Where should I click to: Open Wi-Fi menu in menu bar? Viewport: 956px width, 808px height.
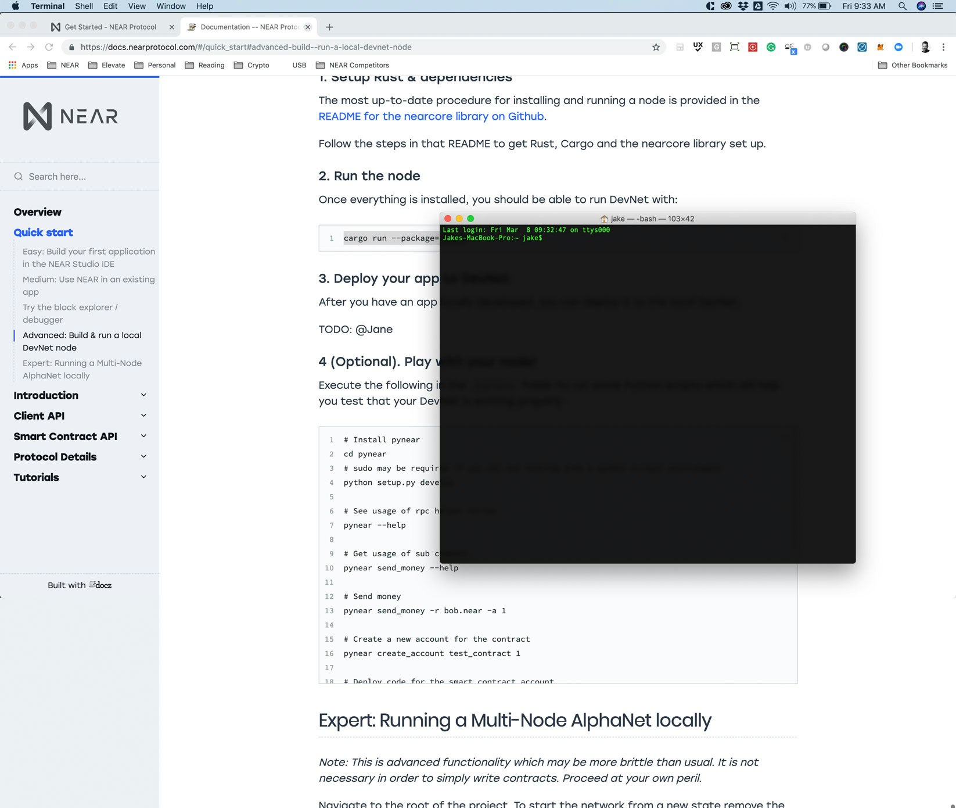click(773, 6)
